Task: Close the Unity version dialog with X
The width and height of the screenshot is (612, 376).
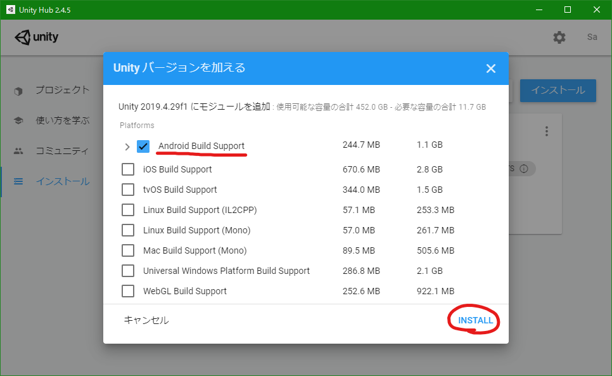Action: 490,68
